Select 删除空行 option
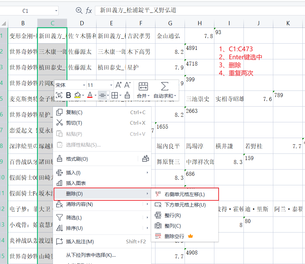Image resolution: width=305 pixels, height=264 pixels. [185, 236]
